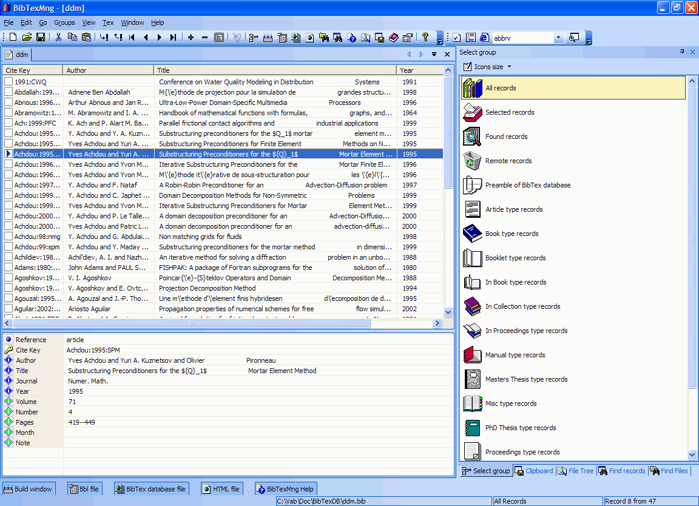Jump to the last record arrow

pos(173,38)
